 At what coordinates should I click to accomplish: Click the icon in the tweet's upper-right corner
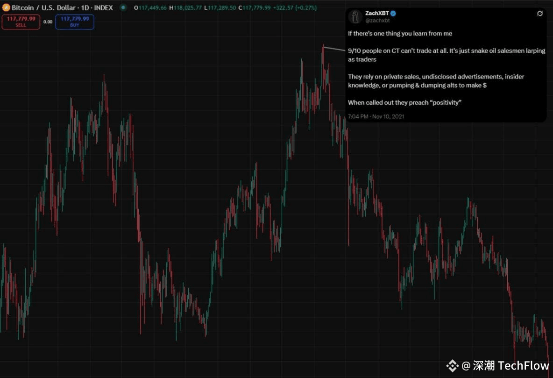coord(539,14)
